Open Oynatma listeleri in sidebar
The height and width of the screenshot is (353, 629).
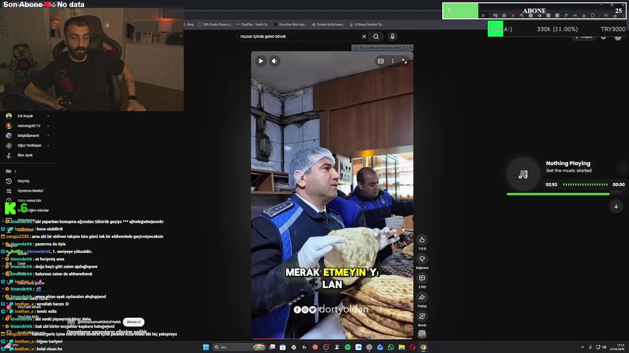[x=30, y=191]
